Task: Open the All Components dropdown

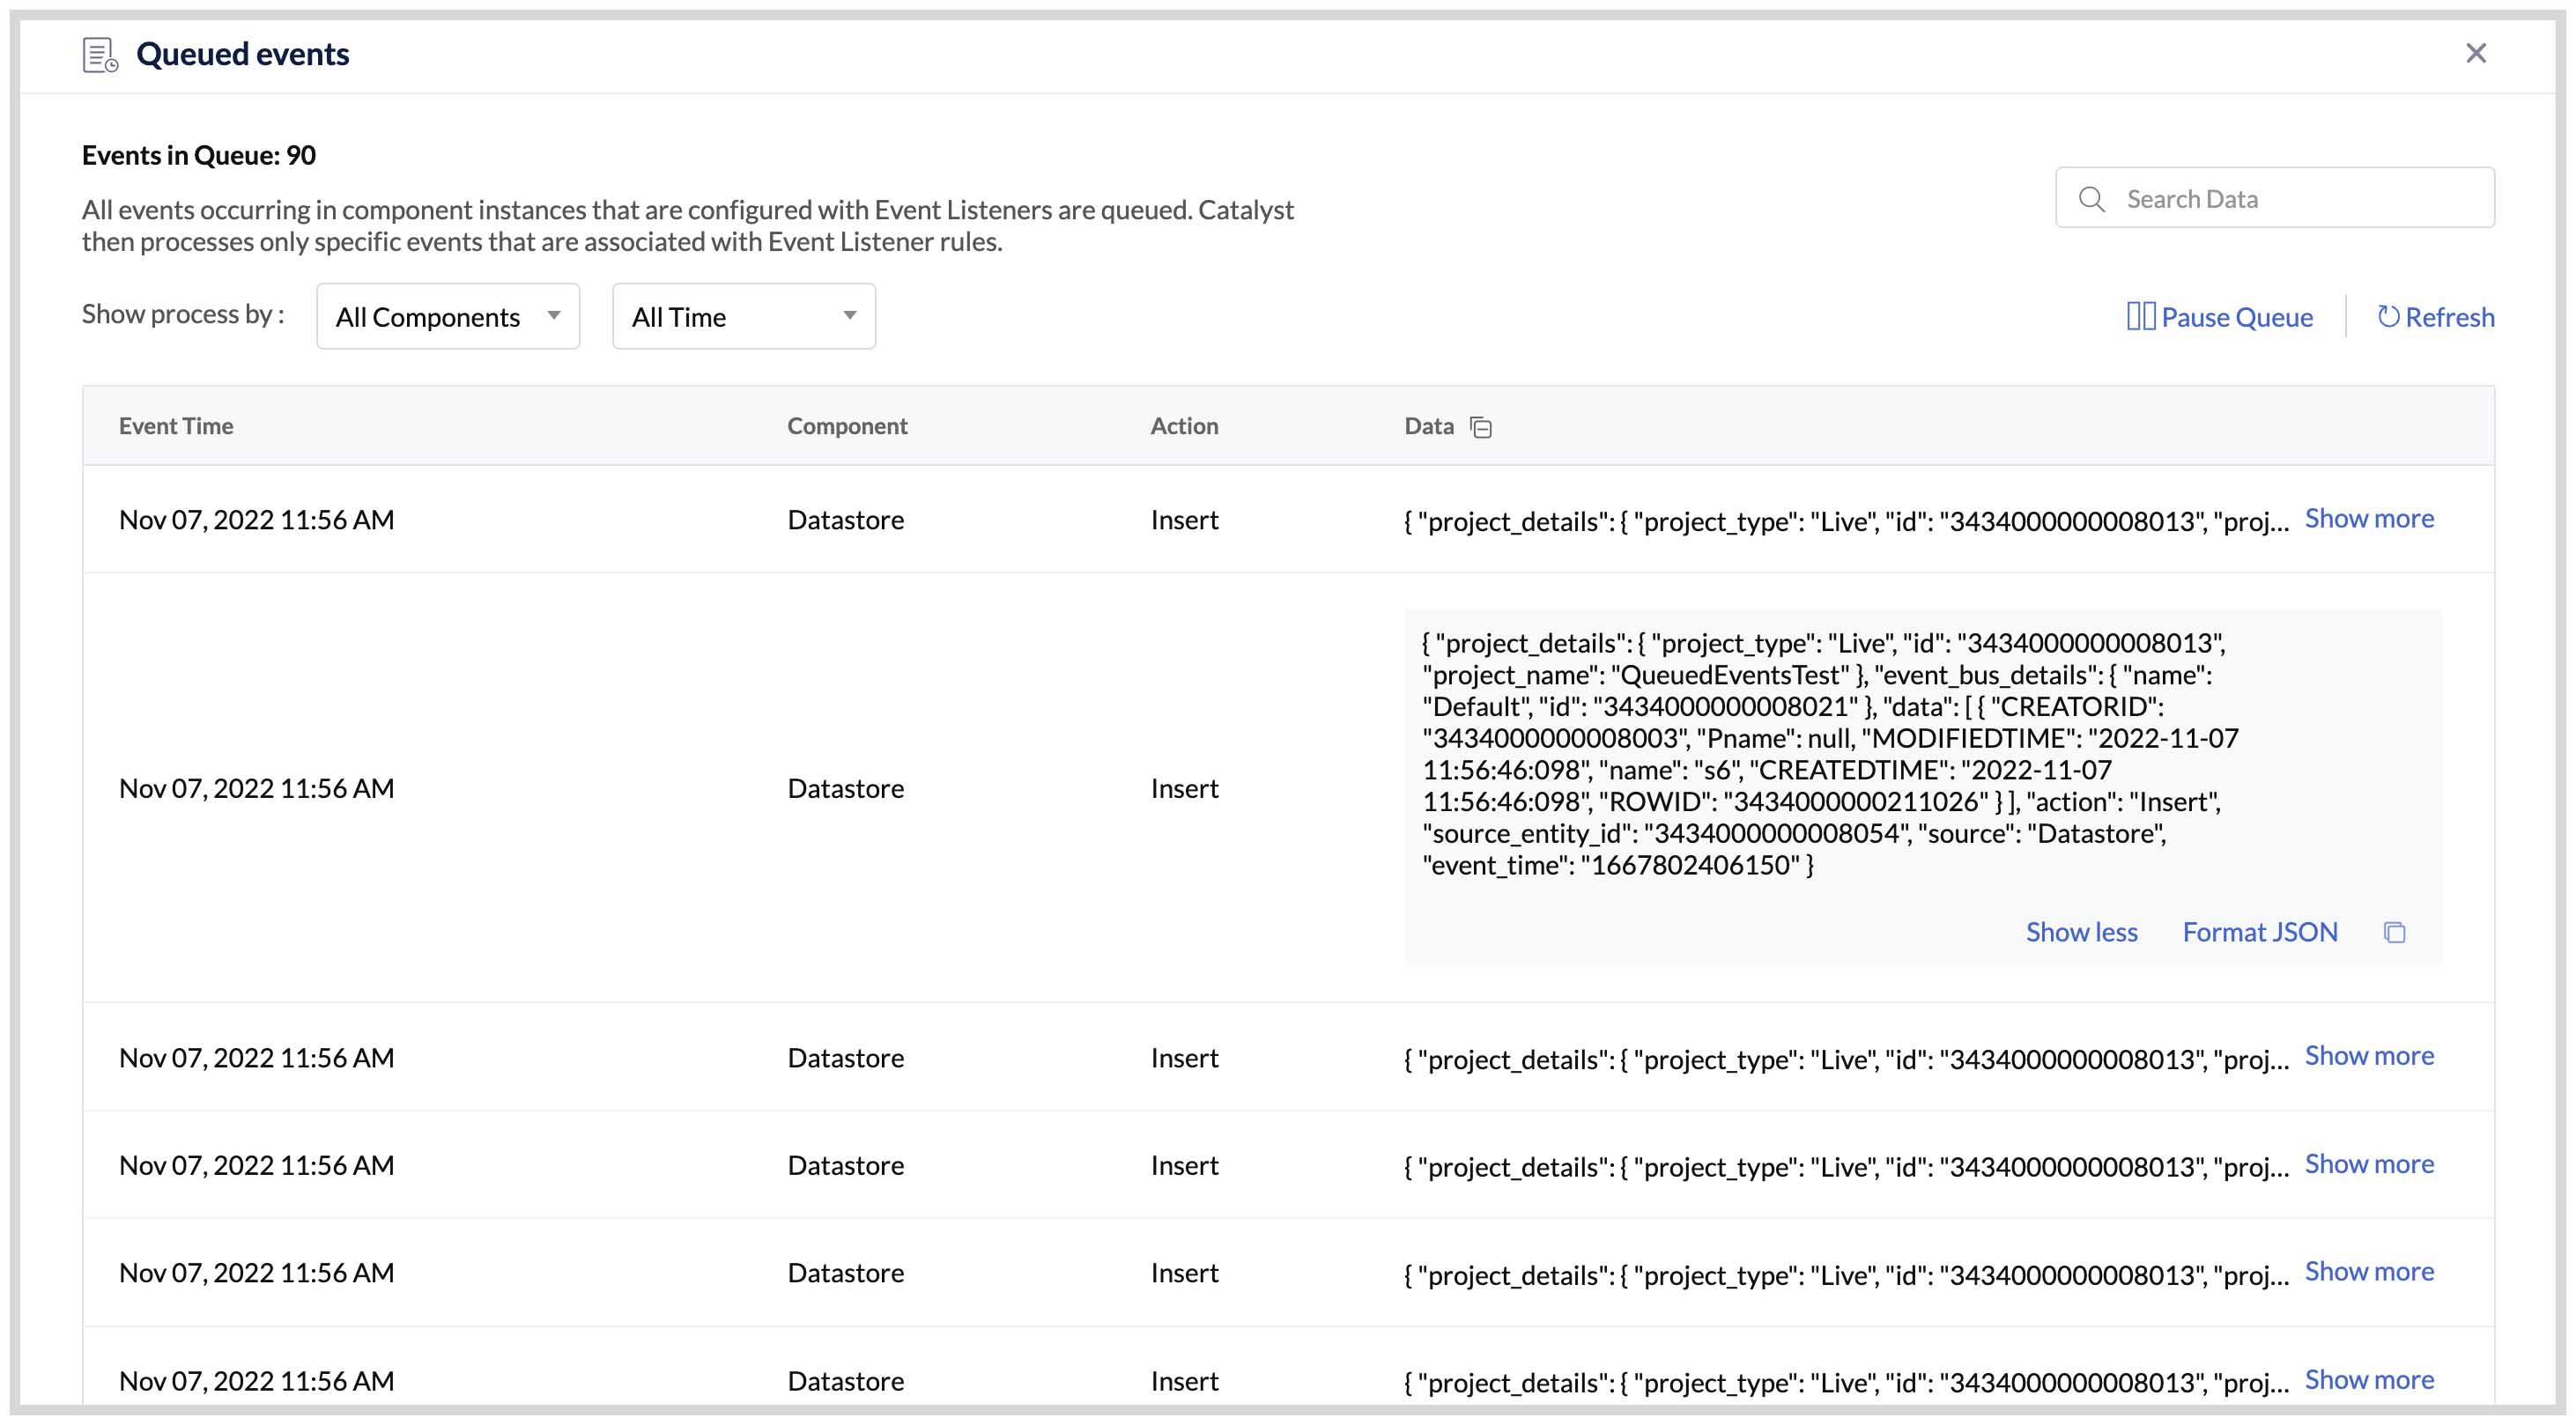Action: pyautogui.click(x=447, y=316)
